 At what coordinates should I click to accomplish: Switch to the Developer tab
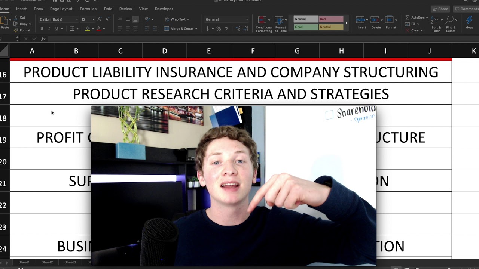coord(164,9)
